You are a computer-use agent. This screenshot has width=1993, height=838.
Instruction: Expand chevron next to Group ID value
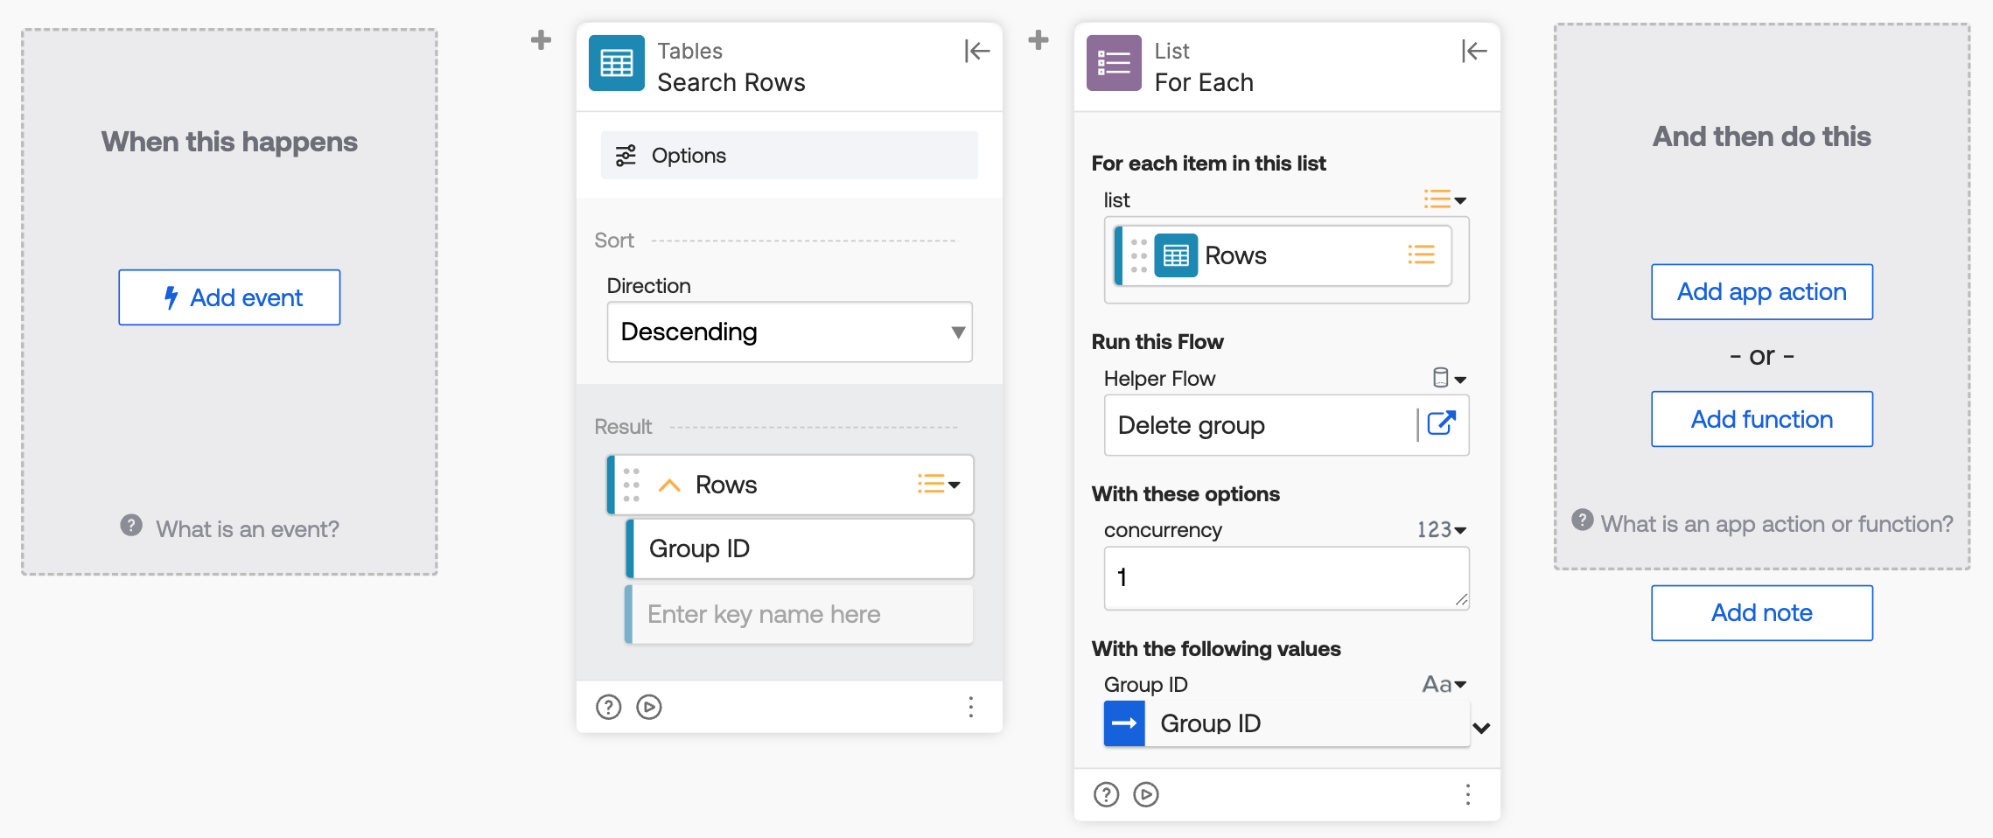[x=1481, y=728]
